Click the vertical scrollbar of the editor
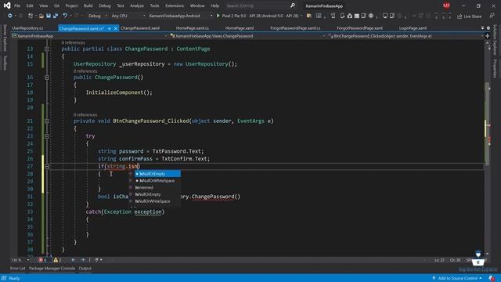 (487, 147)
